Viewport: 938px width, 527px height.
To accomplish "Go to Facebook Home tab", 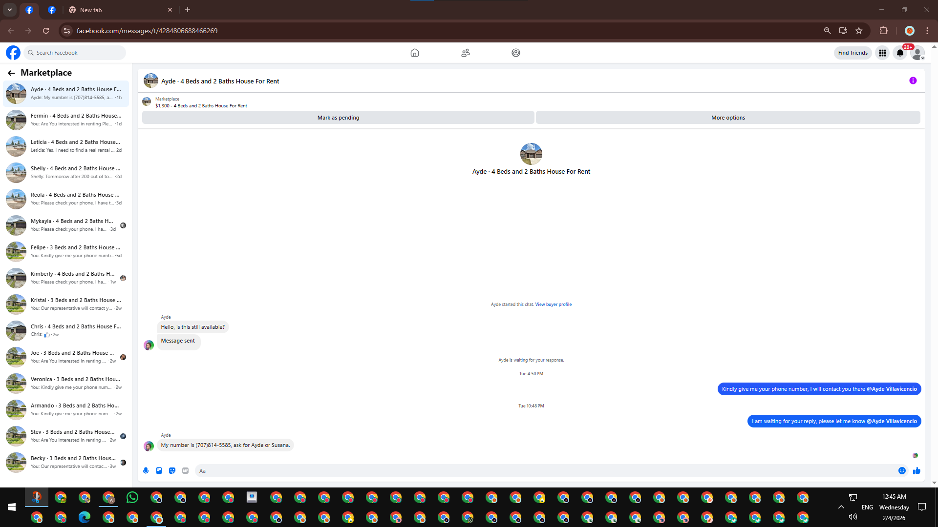I will pos(414,53).
